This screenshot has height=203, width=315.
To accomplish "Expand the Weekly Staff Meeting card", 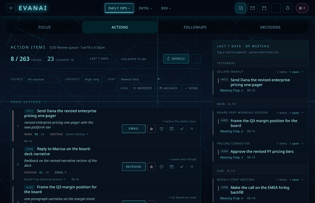I will click(260, 180).
